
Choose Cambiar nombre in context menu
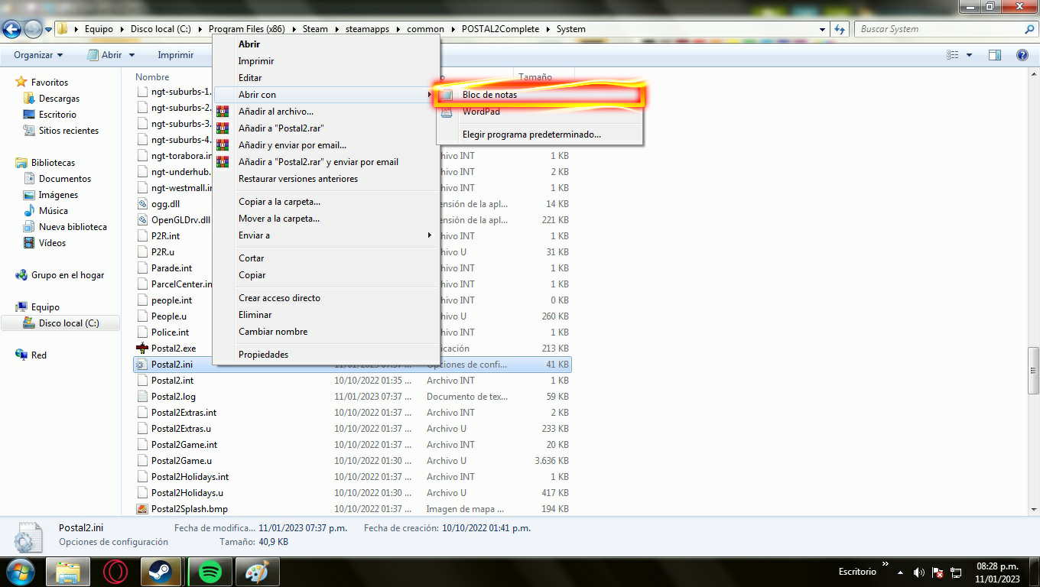pos(326,332)
